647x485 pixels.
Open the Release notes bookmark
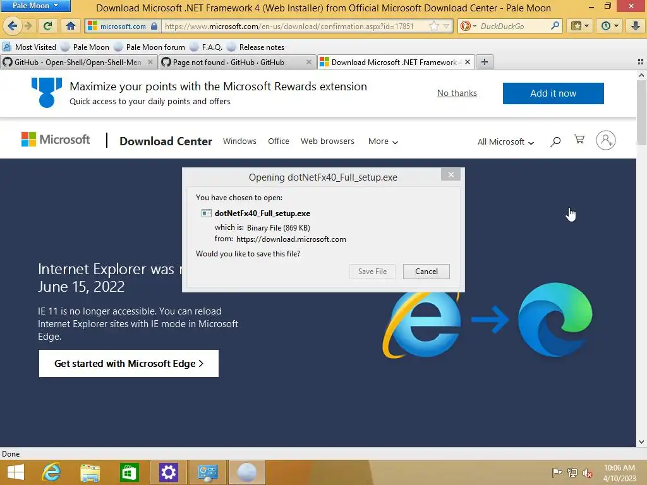[x=256, y=47]
